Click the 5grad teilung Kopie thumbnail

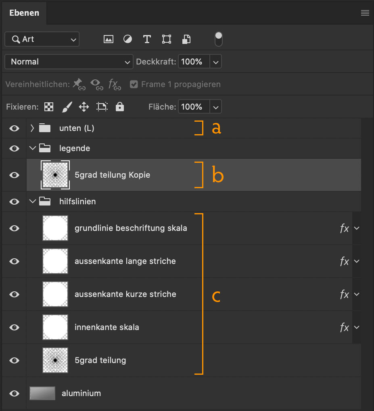pos(55,175)
